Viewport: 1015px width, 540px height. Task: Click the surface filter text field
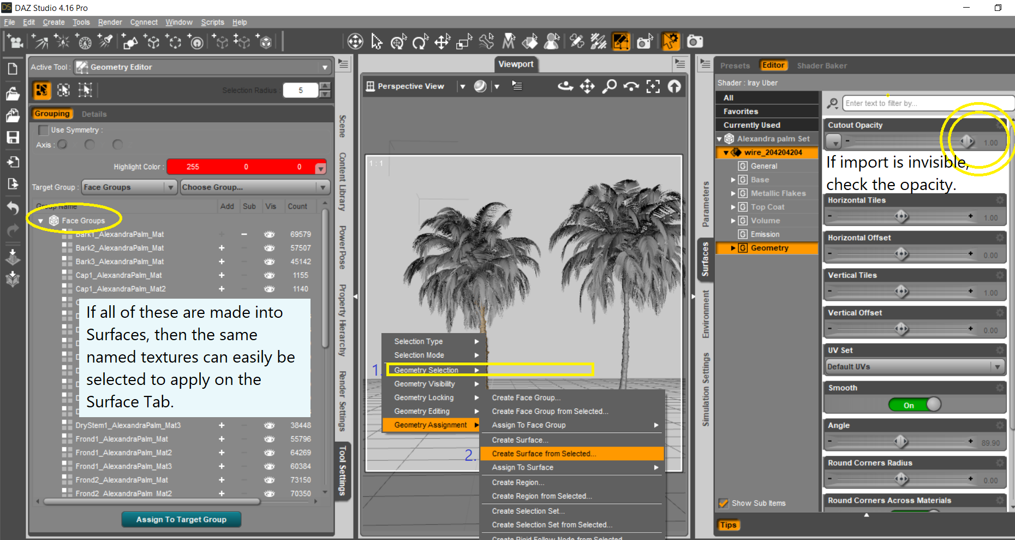pyautogui.click(x=927, y=103)
